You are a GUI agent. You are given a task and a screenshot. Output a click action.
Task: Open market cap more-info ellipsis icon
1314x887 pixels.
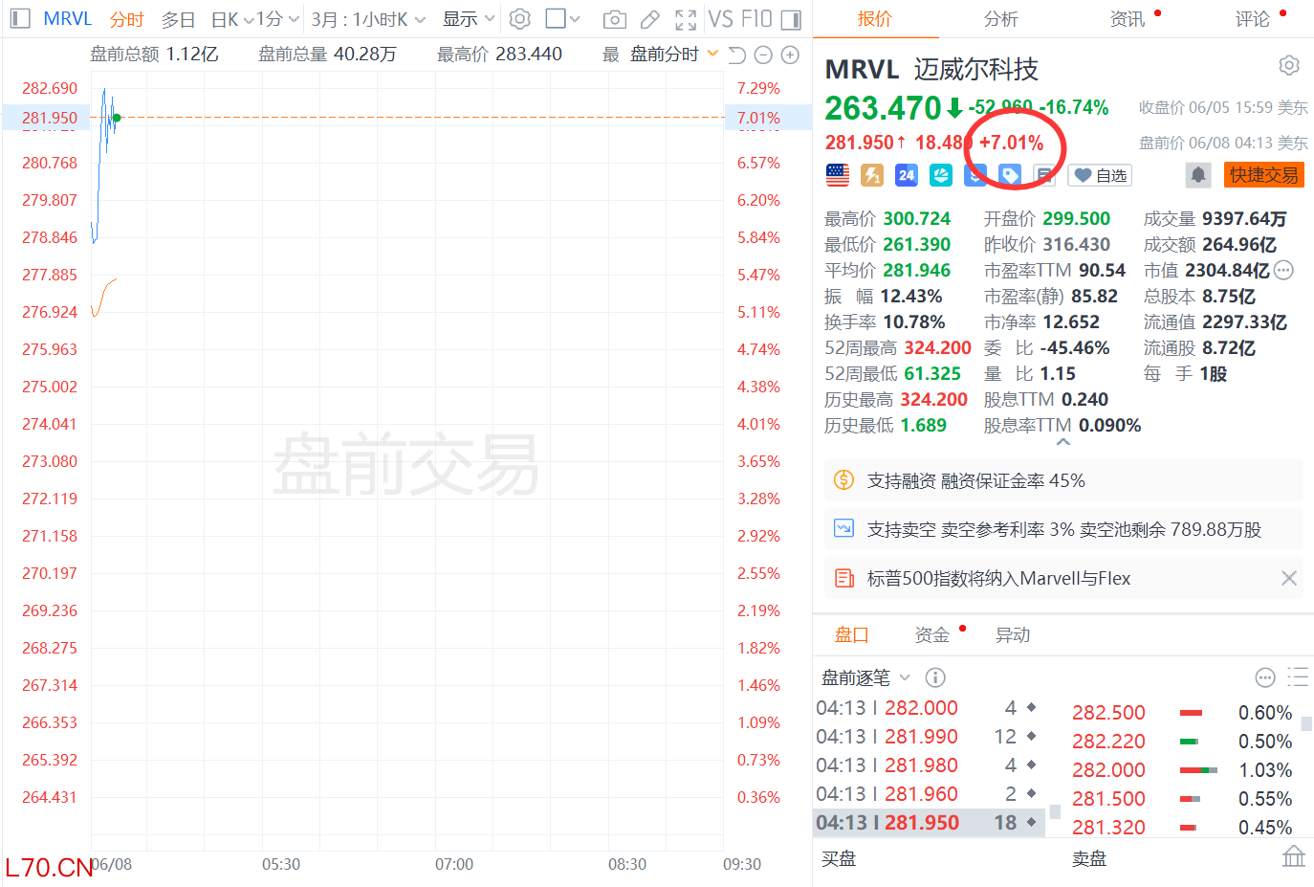point(1283,271)
